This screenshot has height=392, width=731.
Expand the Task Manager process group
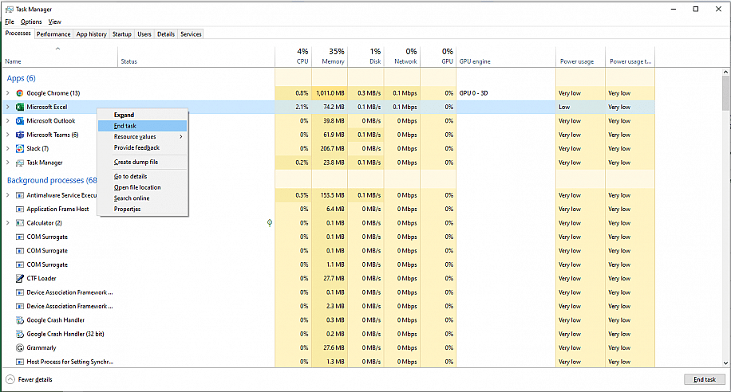(7, 163)
